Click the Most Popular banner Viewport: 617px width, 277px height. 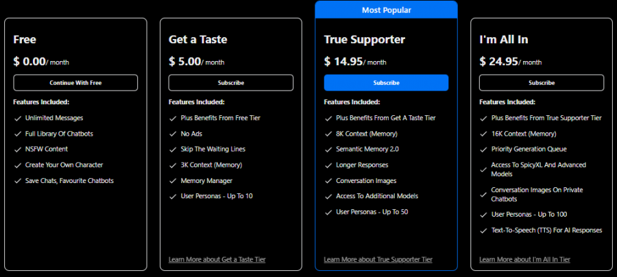386,10
